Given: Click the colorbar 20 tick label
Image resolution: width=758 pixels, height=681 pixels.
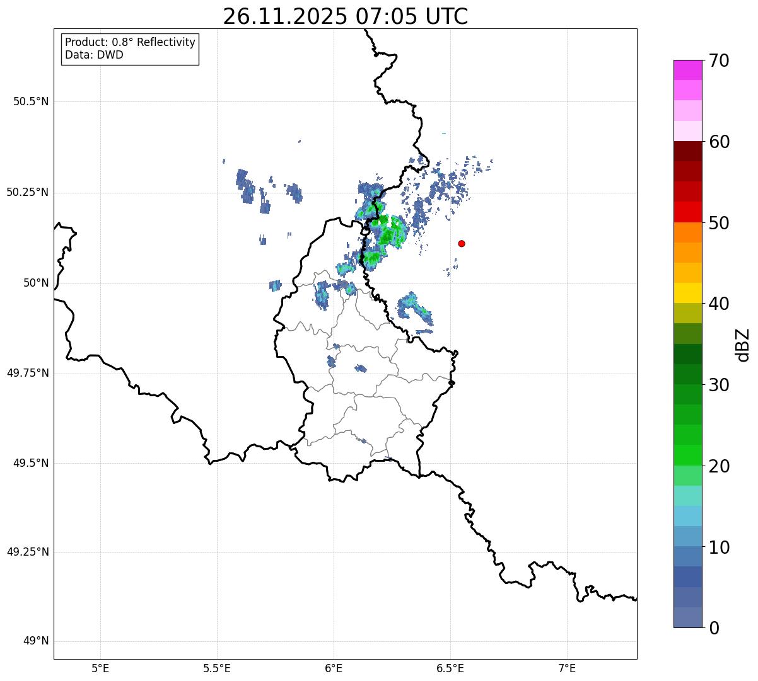Looking at the screenshot, I should (x=719, y=466).
